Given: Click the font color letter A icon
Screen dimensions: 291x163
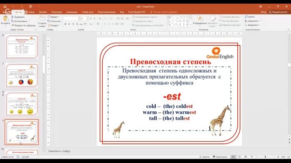Looking at the screenshot, I should click(x=98, y=24).
